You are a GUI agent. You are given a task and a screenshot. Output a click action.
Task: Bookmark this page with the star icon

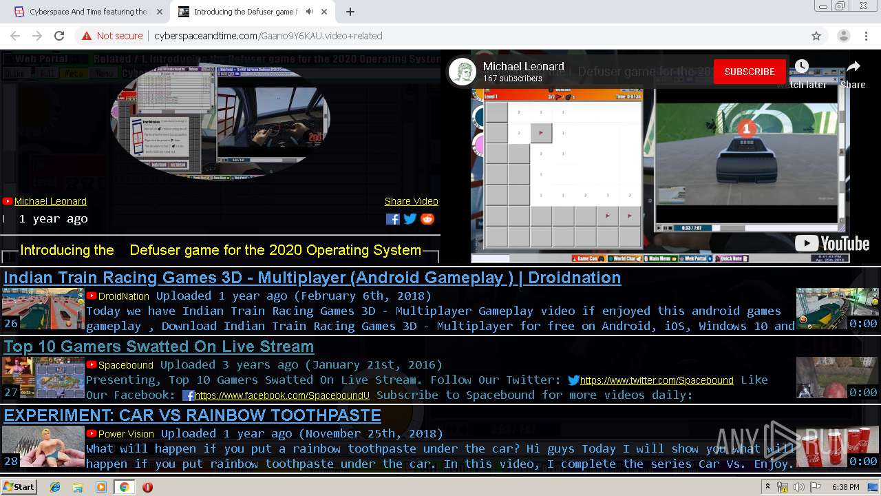[x=816, y=36]
